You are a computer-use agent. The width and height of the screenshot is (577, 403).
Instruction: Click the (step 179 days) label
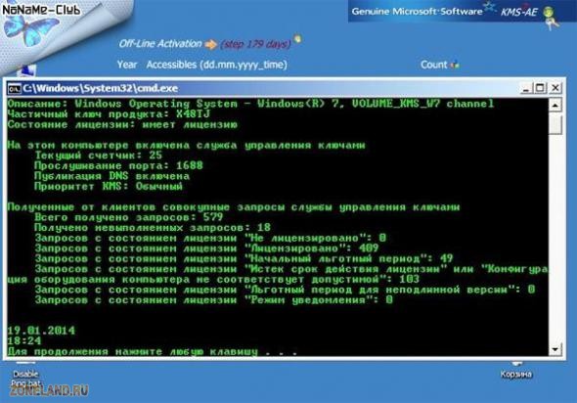point(256,45)
